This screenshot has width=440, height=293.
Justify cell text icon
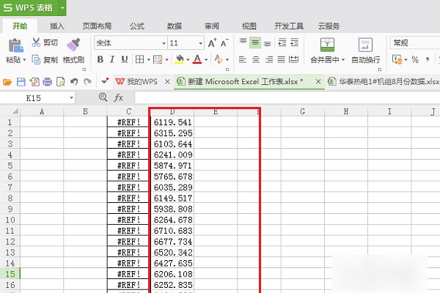coord(281,59)
